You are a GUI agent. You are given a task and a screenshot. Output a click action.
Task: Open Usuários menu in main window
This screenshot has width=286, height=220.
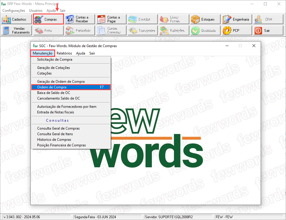point(36,11)
